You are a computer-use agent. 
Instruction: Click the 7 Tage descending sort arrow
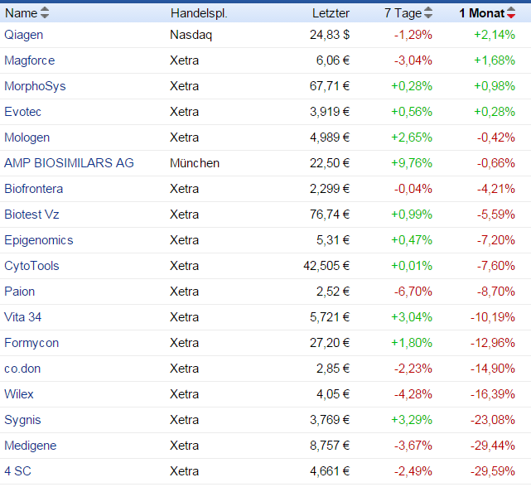click(x=428, y=16)
